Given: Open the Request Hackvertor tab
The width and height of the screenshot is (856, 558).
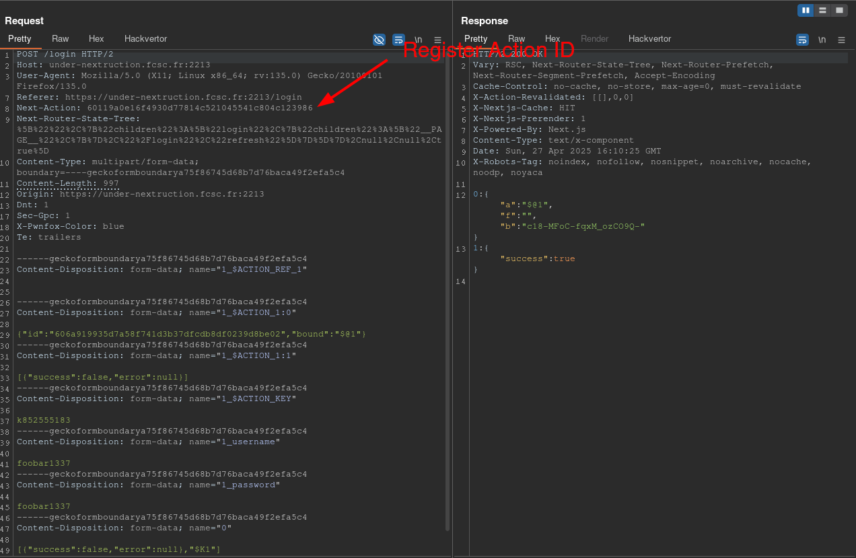Looking at the screenshot, I should click(x=145, y=39).
